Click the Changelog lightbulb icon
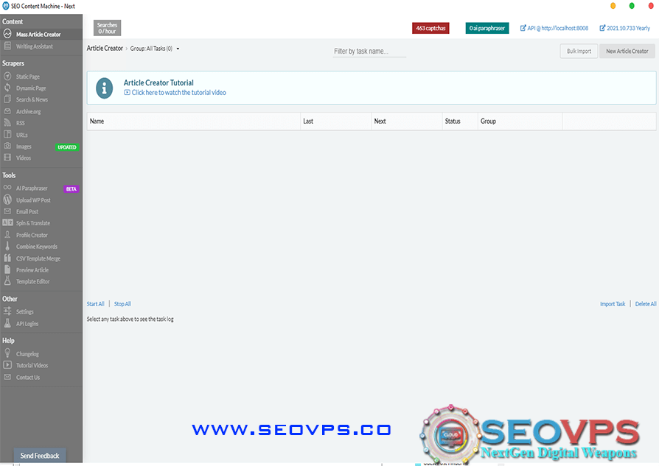659x466 pixels. 7,353
